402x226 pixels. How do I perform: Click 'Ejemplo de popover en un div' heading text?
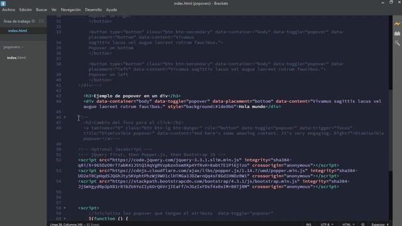[x=131, y=96]
